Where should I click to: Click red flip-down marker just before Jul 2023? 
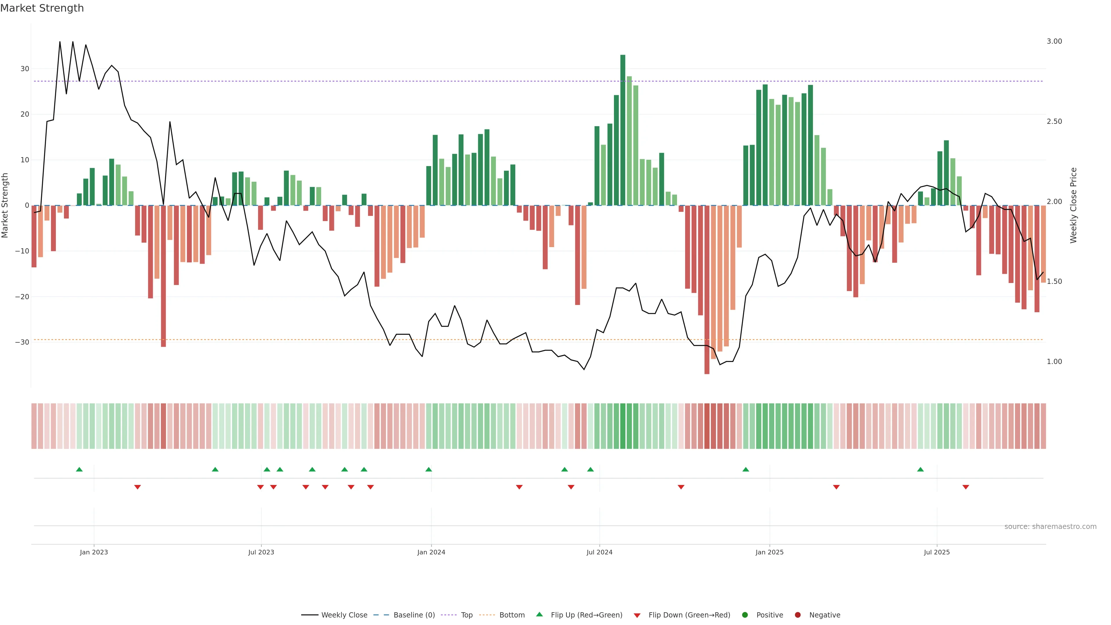260,487
